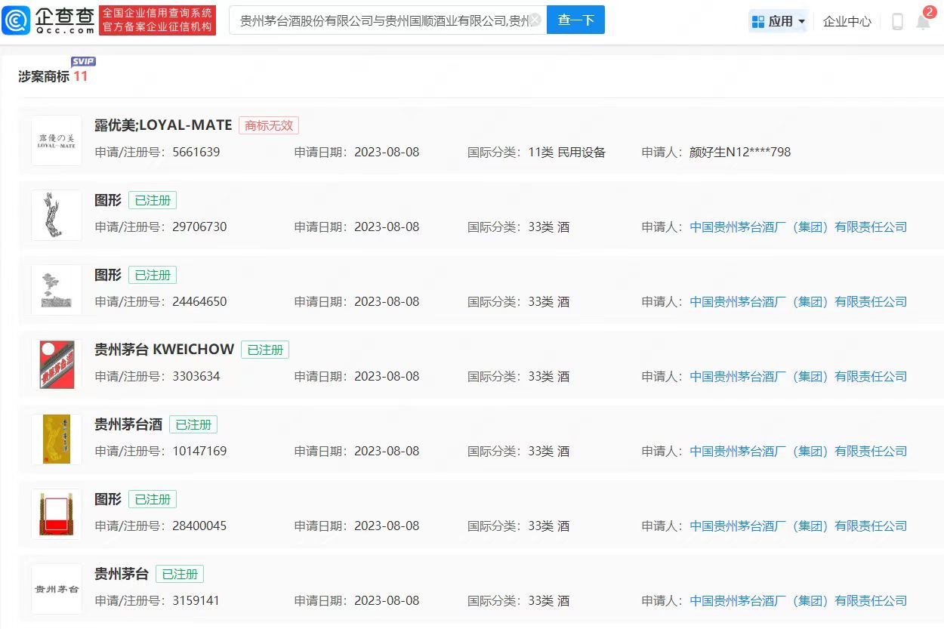The height and width of the screenshot is (629, 944).
Task: Open the mobile phone app icon
Action: tap(897, 21)
